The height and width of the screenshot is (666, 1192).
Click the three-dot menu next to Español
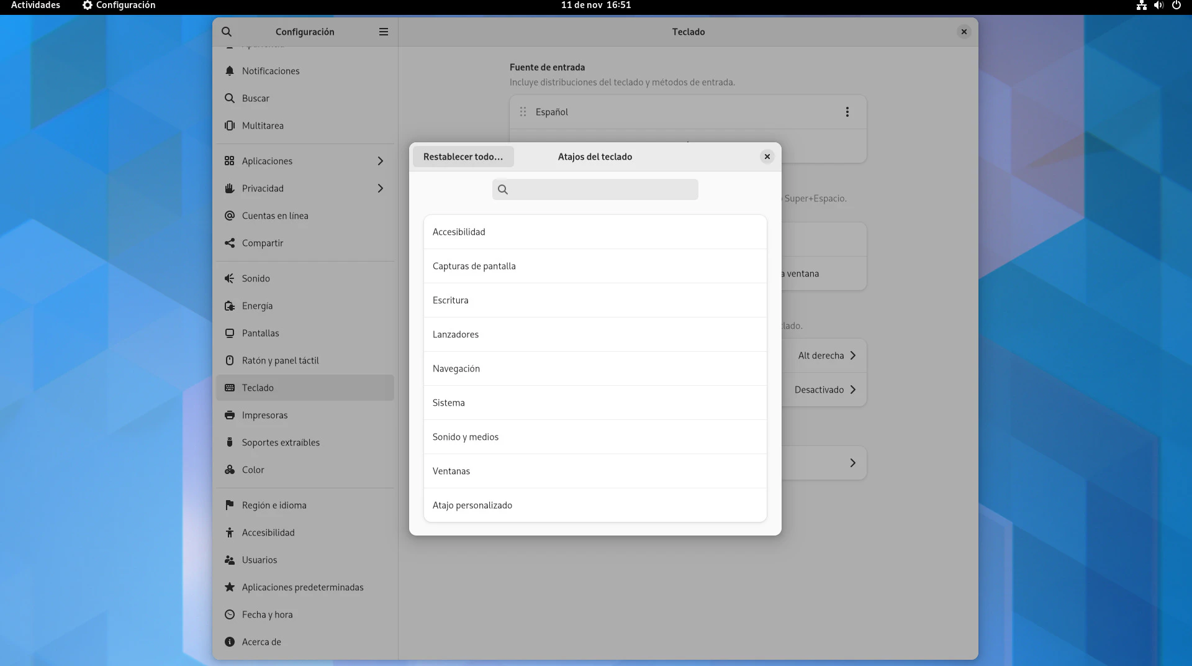click(x=847, y=112)
